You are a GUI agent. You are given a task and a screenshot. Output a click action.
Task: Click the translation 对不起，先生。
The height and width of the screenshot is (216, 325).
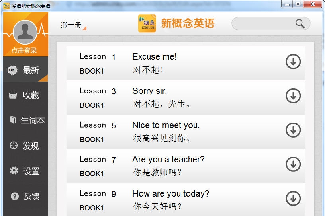tap(161, 104)
